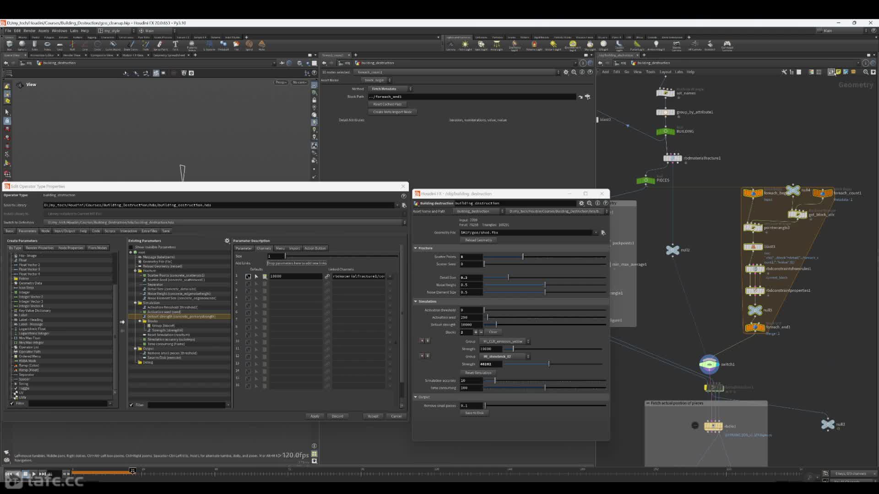Select the Tube shelf tool
This screenshot has width=879, height=494.
(34, 45)
